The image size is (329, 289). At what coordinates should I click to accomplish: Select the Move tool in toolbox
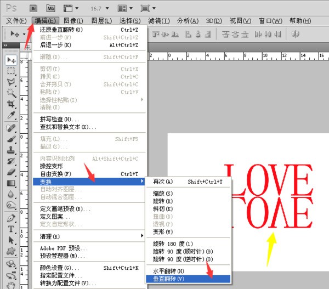point(11,60)
